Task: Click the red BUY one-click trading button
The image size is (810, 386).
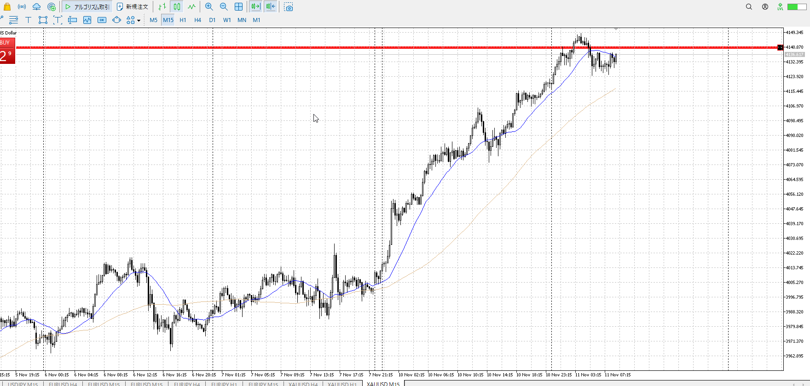Action: tap(7, 51)
